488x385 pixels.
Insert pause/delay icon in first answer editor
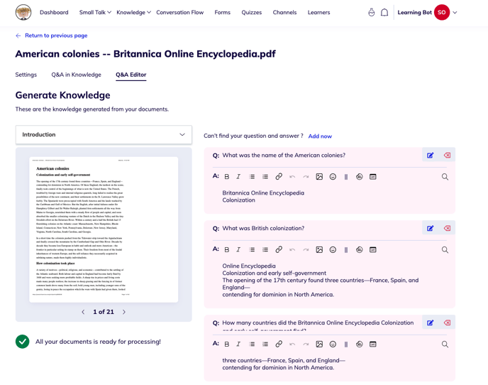(345, 177)
